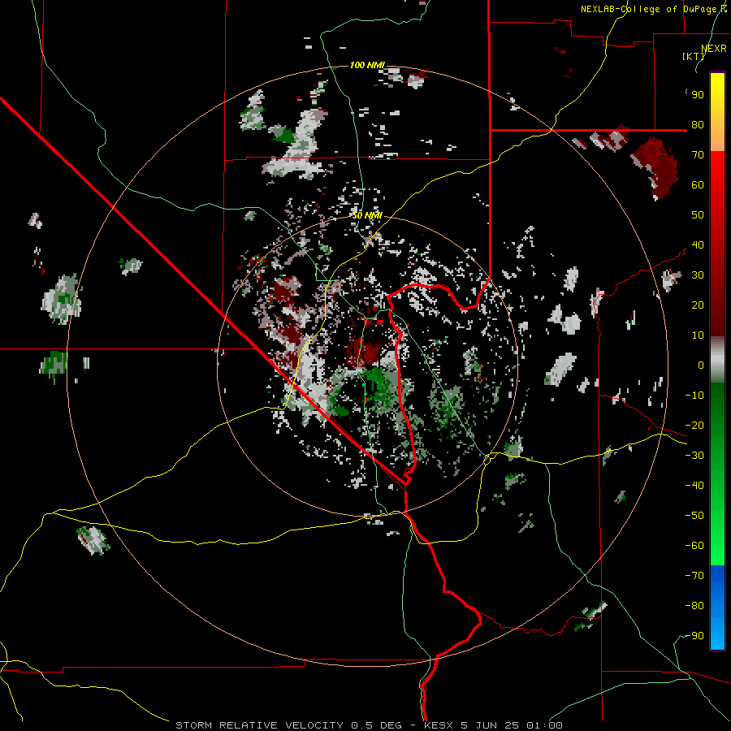Click the -90 scale value
The height and width of the screenshot is (731, 731).
694,635
